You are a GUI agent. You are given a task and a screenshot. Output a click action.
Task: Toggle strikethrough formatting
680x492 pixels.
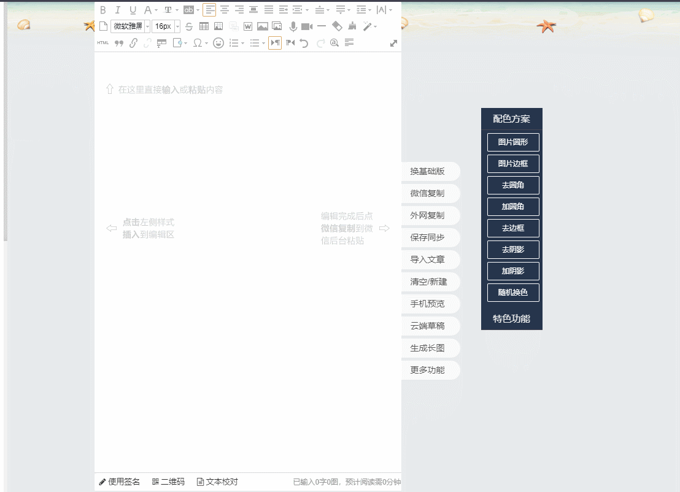(189, 26)
